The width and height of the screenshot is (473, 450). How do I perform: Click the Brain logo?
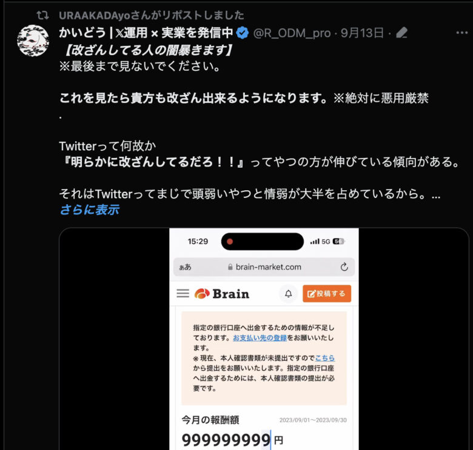[x=222, y=294]
